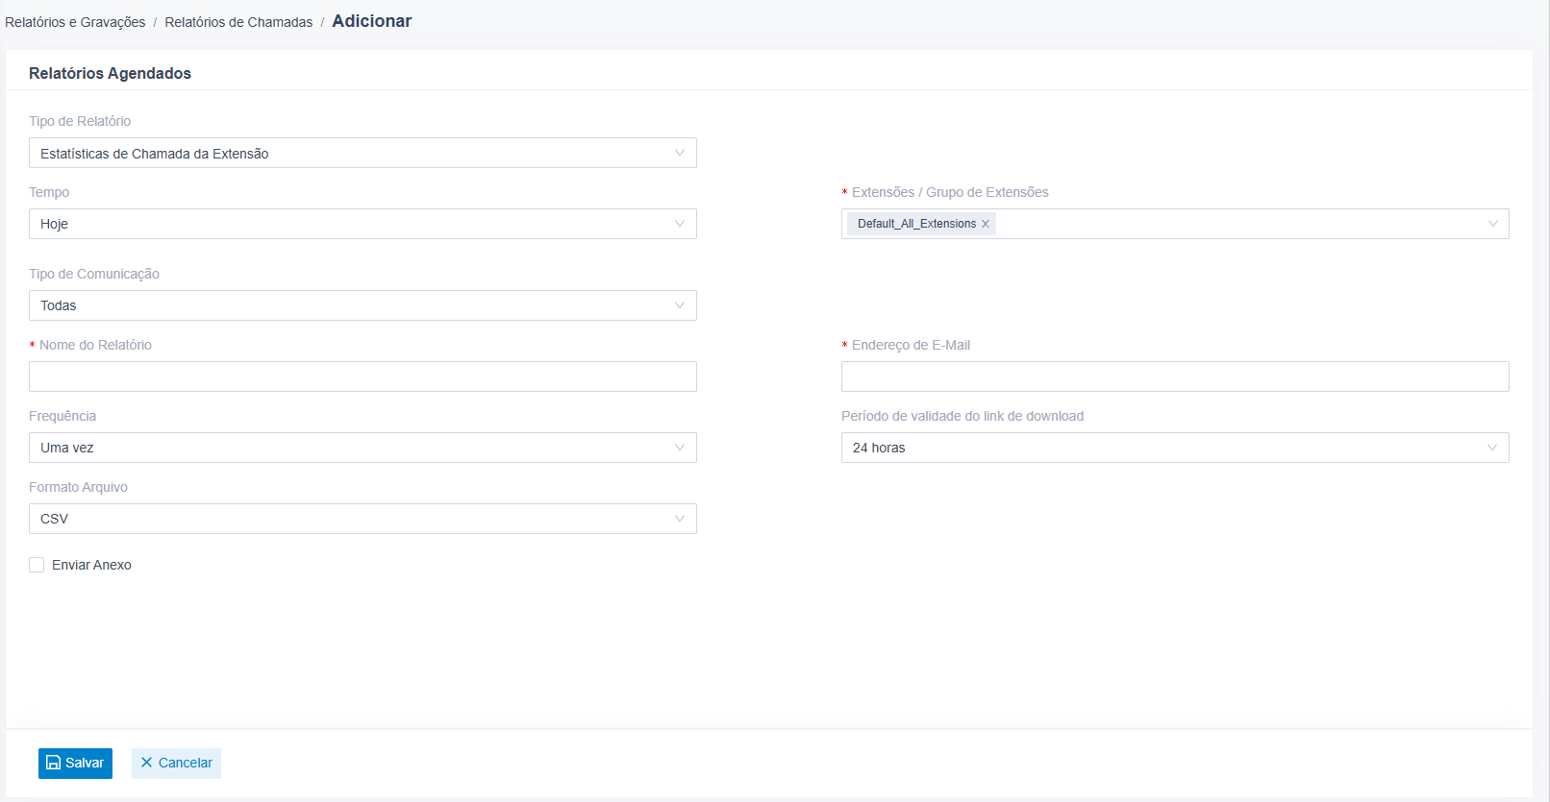The image size is (1550, 802).
Task: Remove the Default_All_Extensions tag
Action: (x=985, y=224)
